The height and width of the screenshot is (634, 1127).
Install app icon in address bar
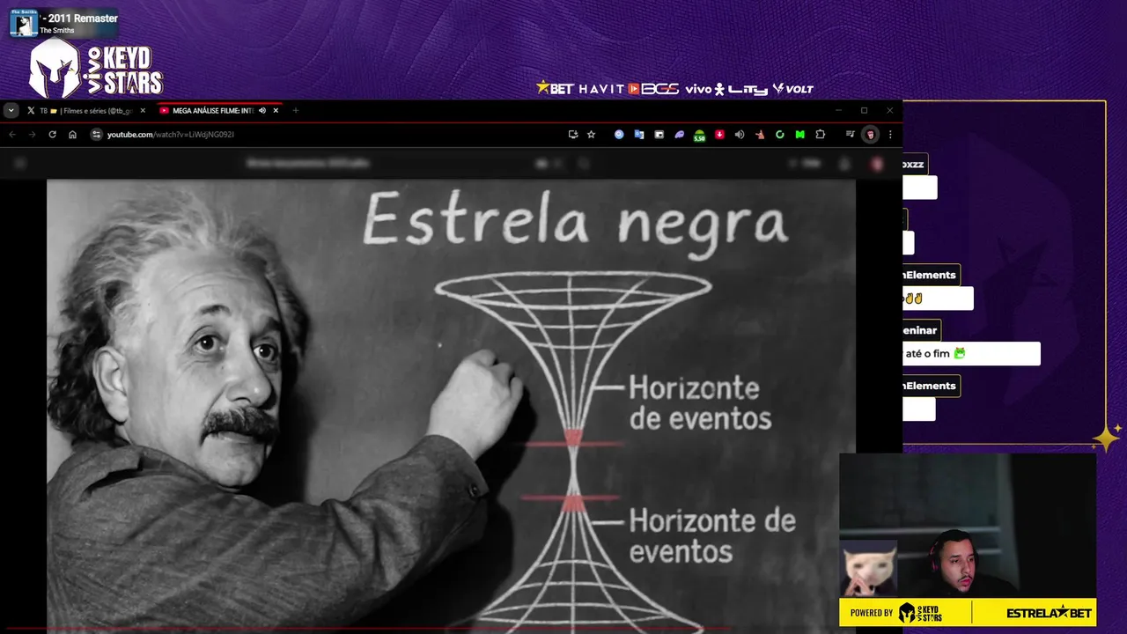[x=573, y=135]
